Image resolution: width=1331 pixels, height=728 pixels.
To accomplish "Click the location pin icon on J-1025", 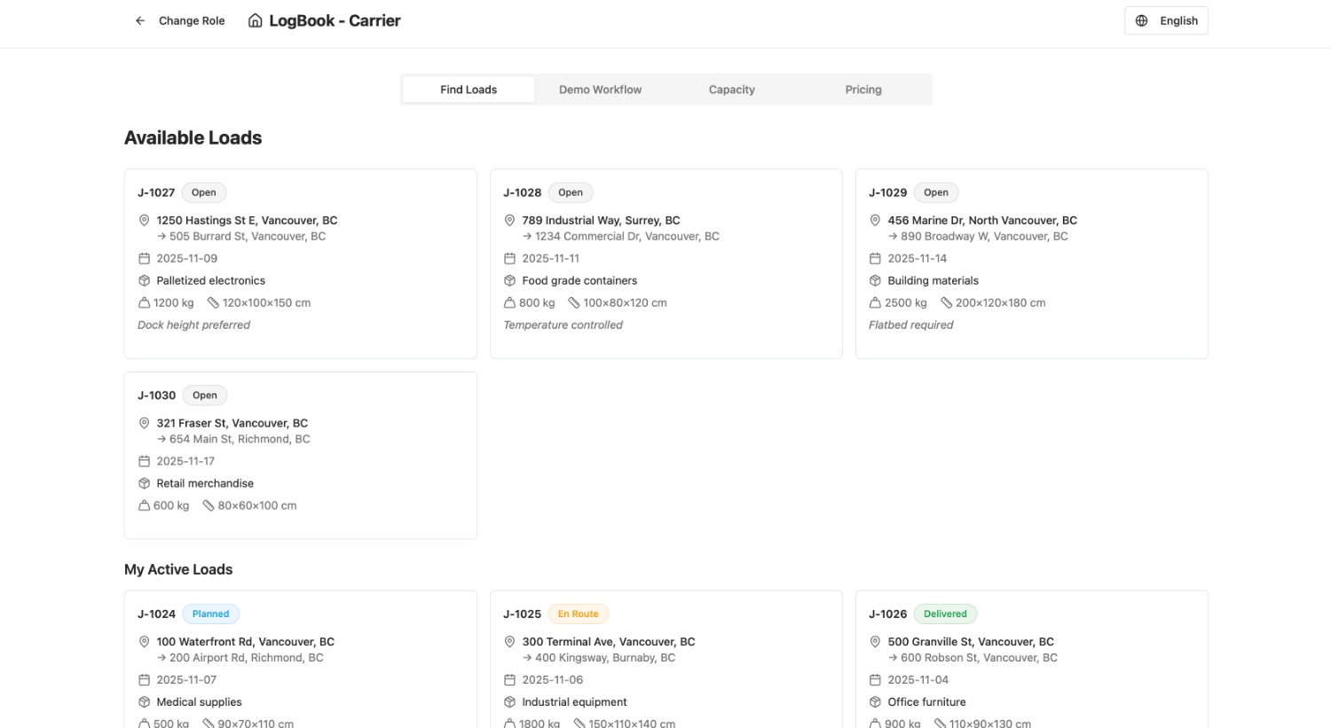I will (x=509, y=641).
